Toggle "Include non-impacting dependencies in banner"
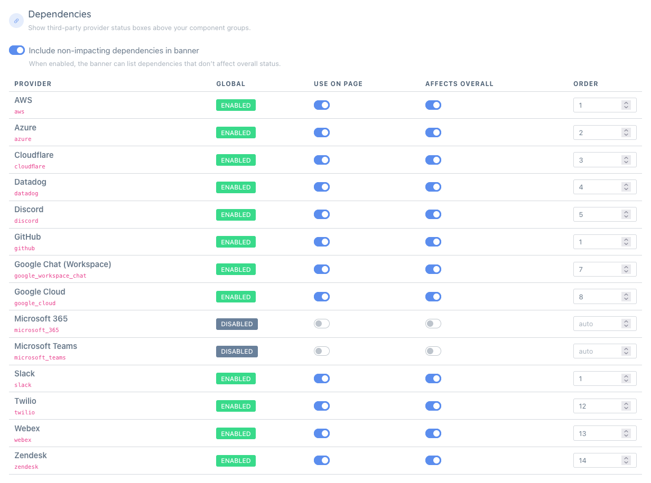The image size is (651, 483). pos(16,50)
